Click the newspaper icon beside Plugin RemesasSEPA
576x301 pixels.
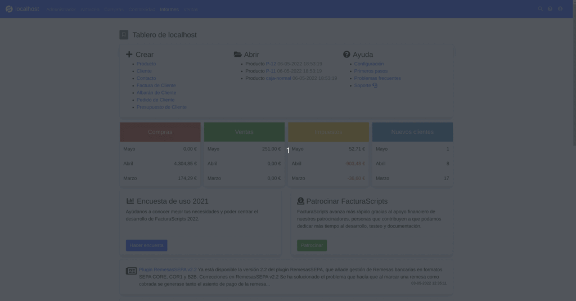131,271
